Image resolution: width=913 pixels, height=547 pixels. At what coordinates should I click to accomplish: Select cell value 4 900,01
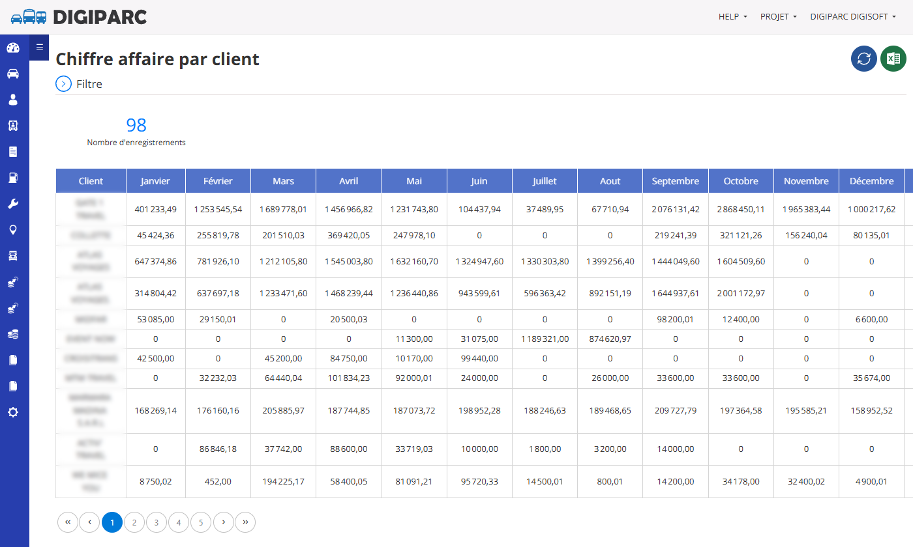point(871,481)
